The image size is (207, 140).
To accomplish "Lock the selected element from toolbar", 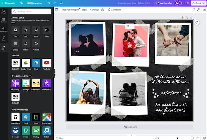I will tap(204, 10).
